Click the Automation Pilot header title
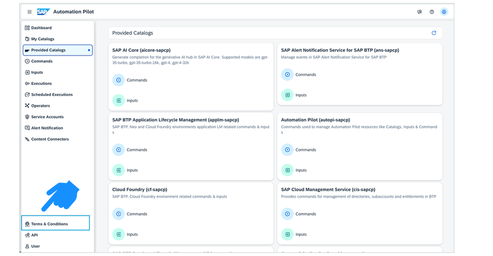This screenshot has height=256, width=493. click(74, 12)
